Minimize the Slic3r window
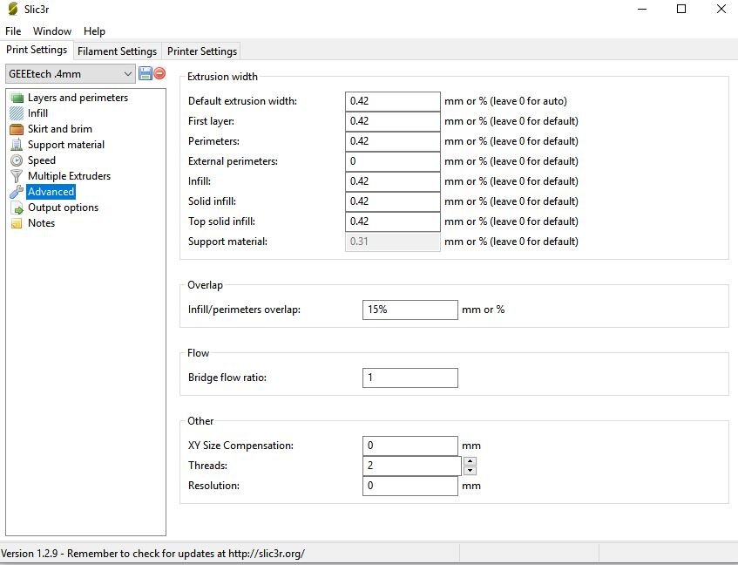 tap(642, 9)
